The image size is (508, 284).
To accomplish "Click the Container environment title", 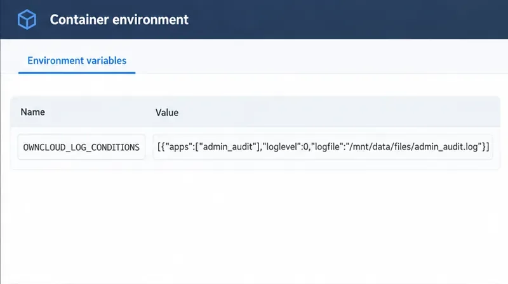I will click(119, 20).
